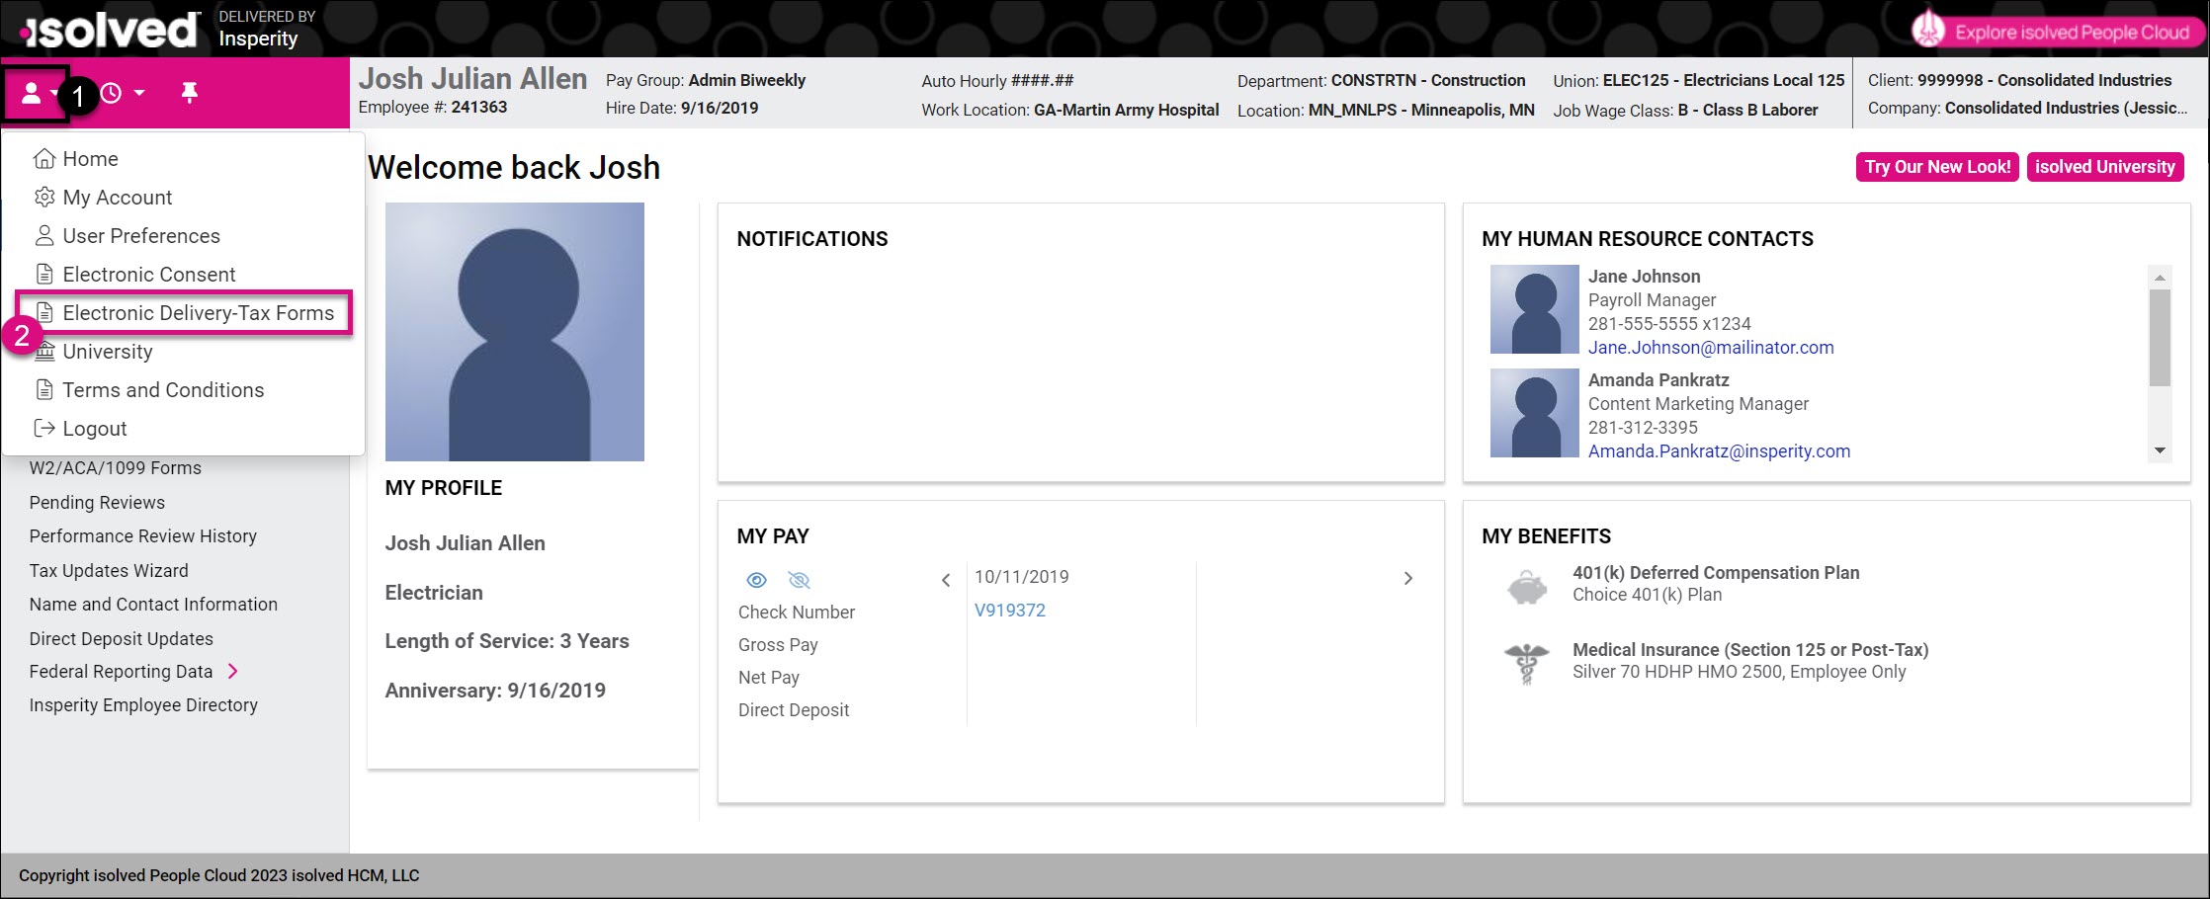
Task: Select Electronic Delivery-Tax Forms menu item
Action: [198, 313]
